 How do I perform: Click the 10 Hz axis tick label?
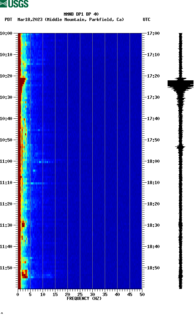coord(43,295)
